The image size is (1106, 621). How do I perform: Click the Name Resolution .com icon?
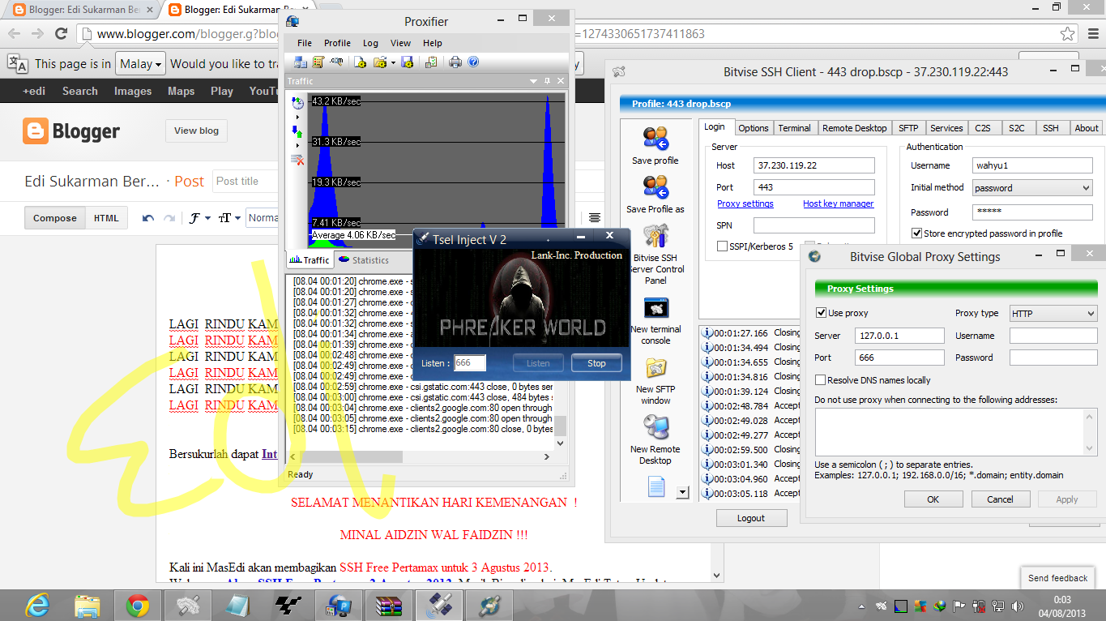pos(336,62)
